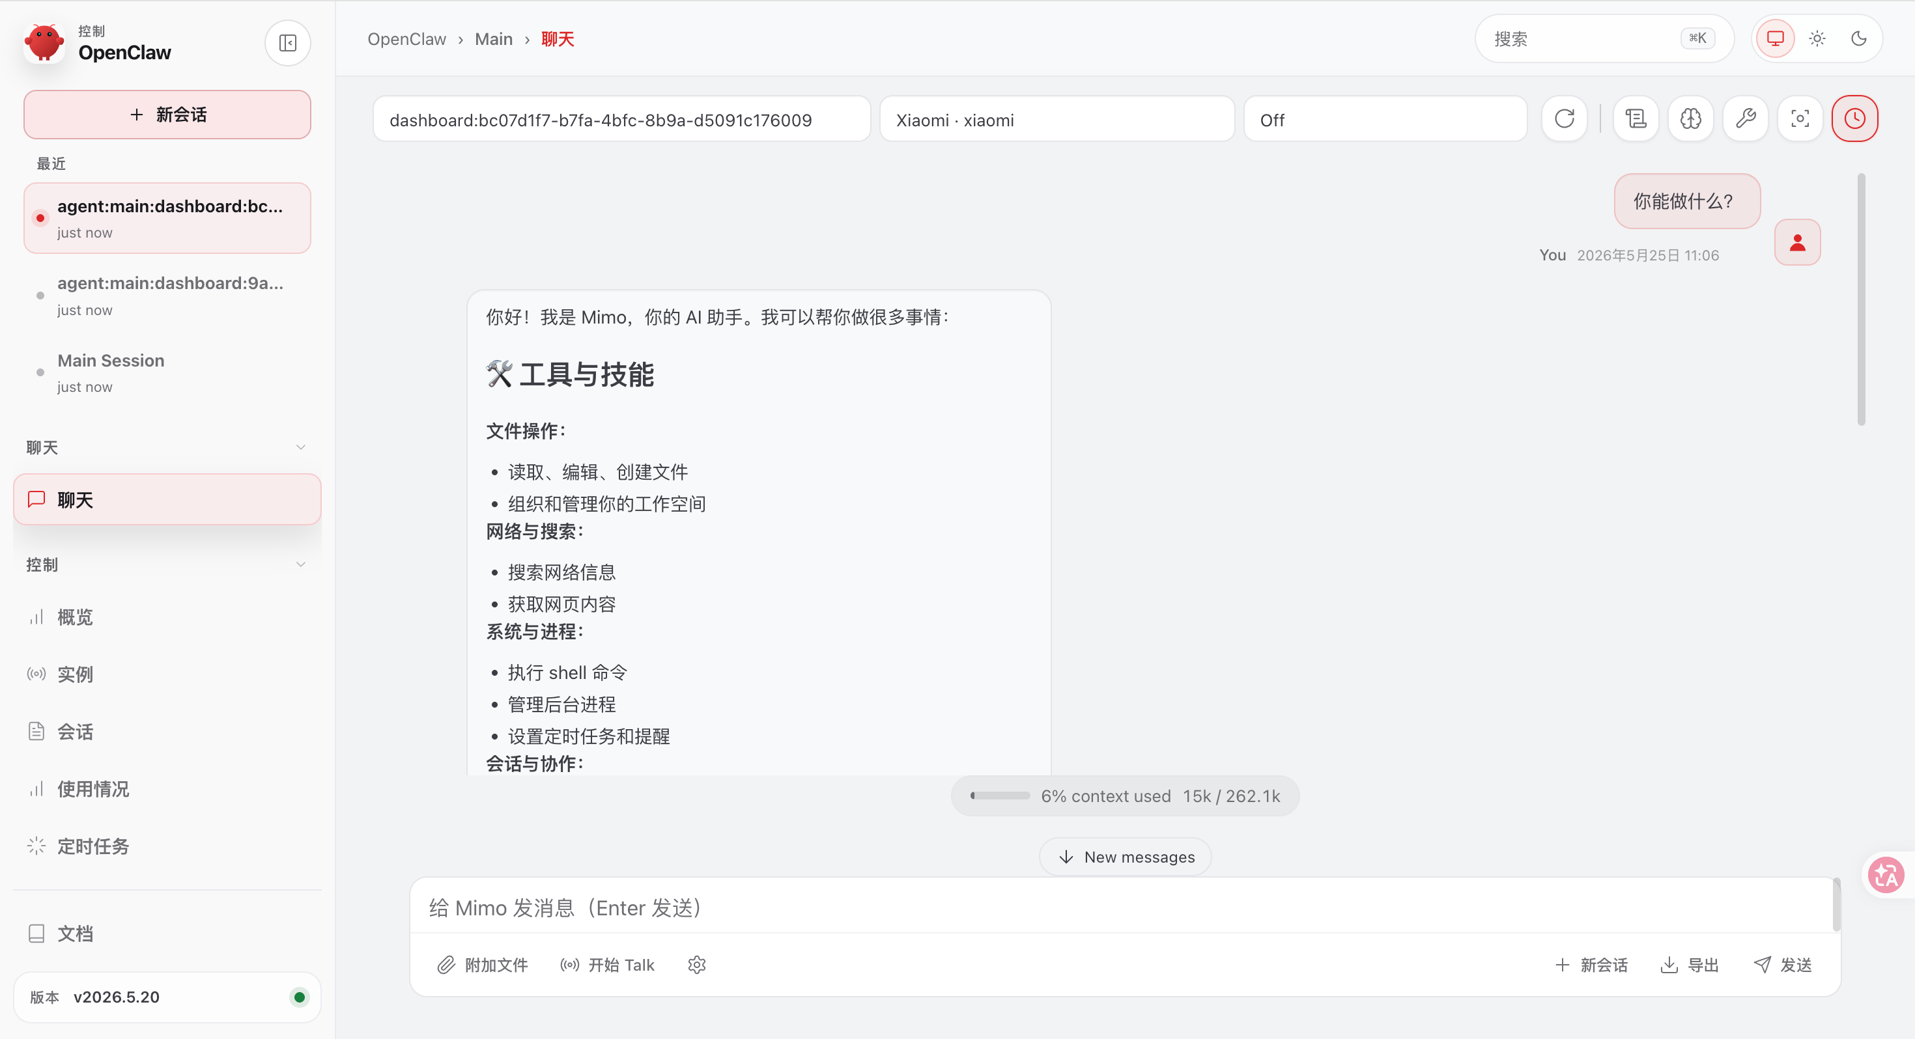Click 新会话 text in composer footer

[1604, 965]
